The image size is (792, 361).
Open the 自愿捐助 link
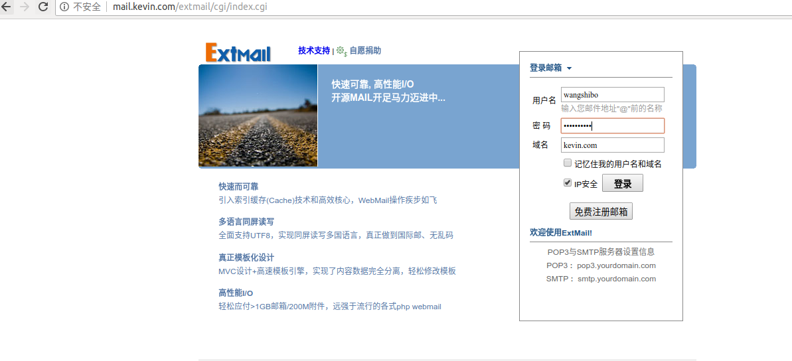365,50
